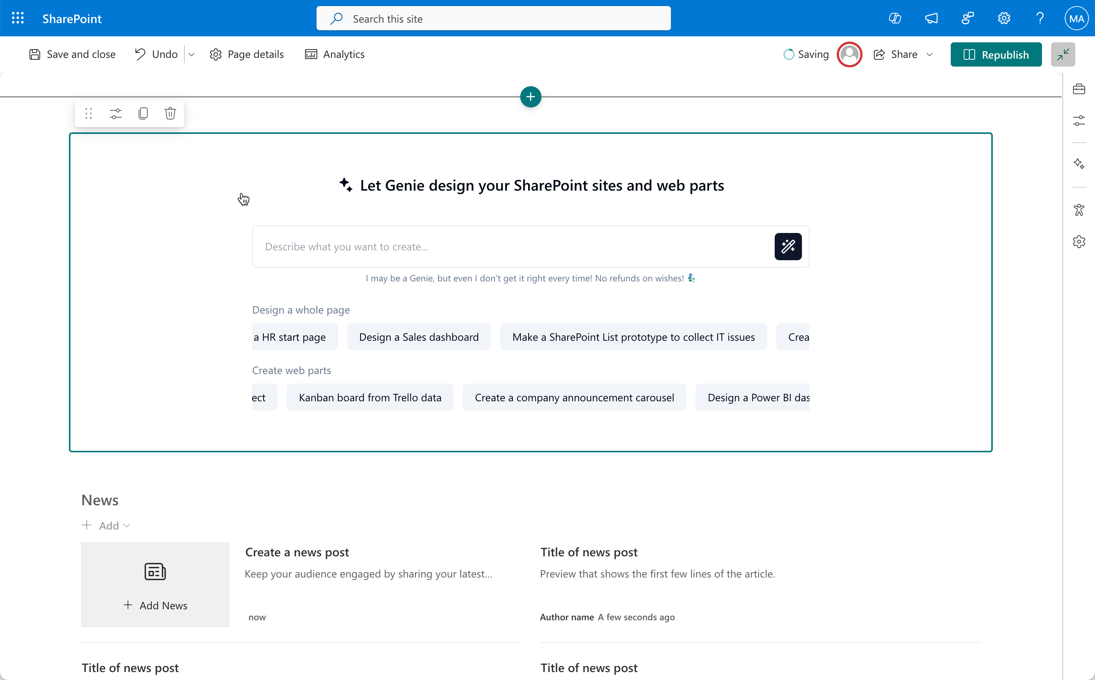Click the Add News tile
The image size is (1095, 680).
tap(155, 584)
